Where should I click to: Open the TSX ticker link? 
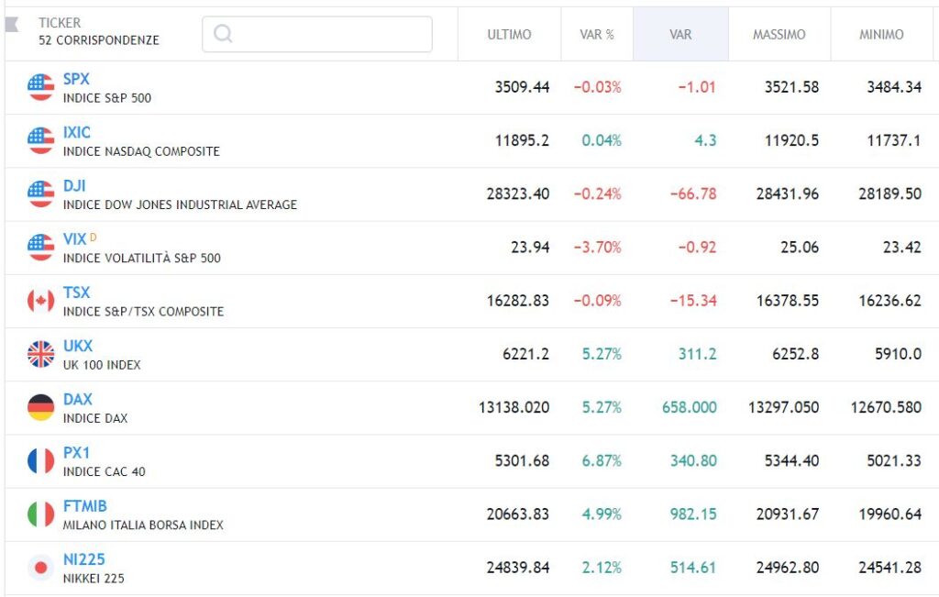[76, 293]
